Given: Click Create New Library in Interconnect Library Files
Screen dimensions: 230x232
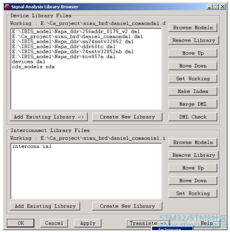Looking at the screenshot, I should click(127, 206).
